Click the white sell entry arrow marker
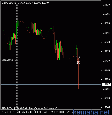This screenshot has width=112, height=115. pyautogui.click(x=78, y=56)
